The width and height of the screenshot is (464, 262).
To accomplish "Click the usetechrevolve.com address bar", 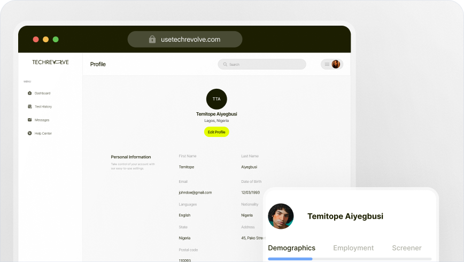I will point(185,39).
